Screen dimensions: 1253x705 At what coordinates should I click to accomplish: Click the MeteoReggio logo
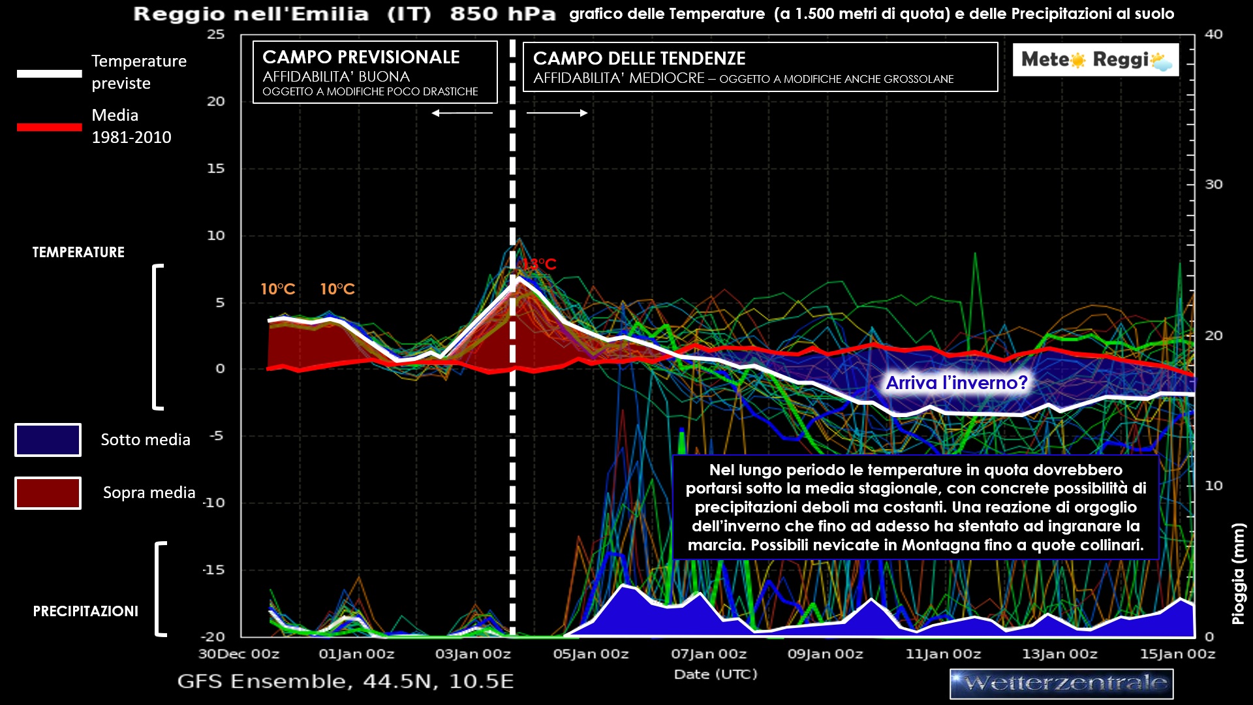1095,60
